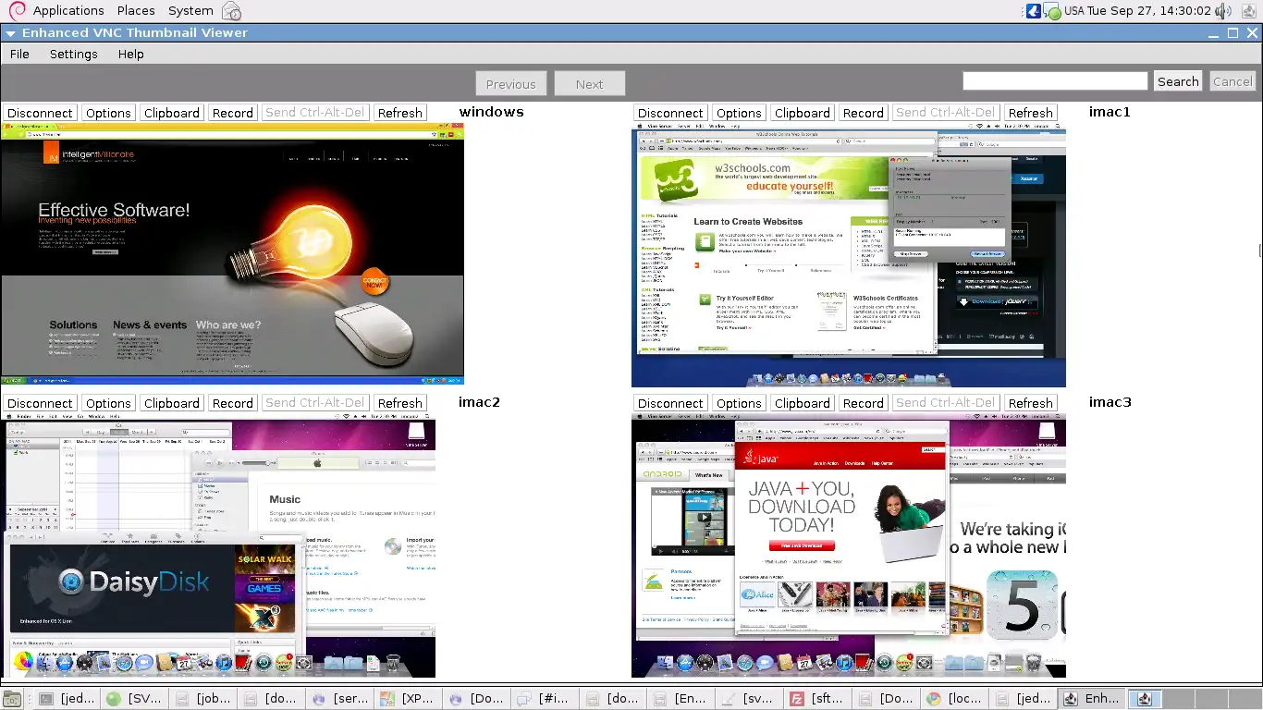
Task: Disconnect the imac2 host
Action: pyautogui.click(x=40, y=403)
